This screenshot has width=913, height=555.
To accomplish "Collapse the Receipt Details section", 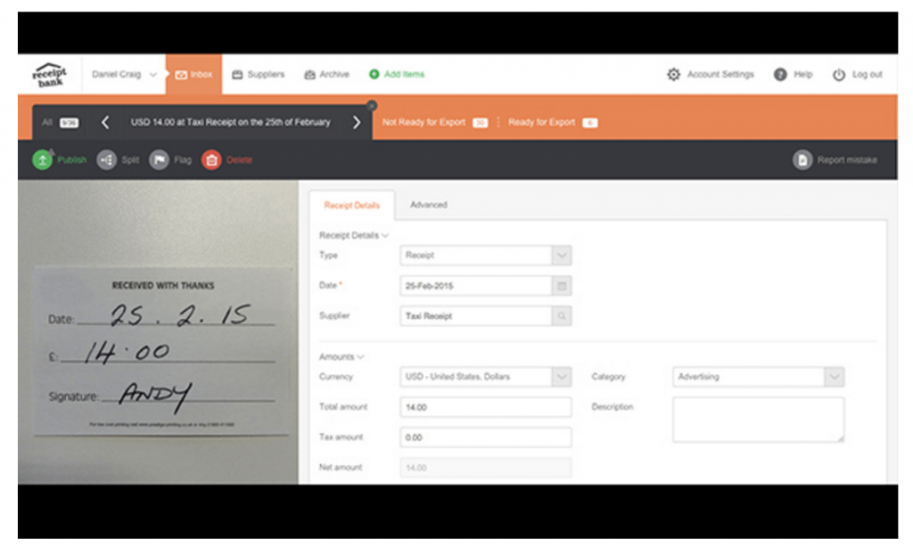I will click(x=353, y=235).
